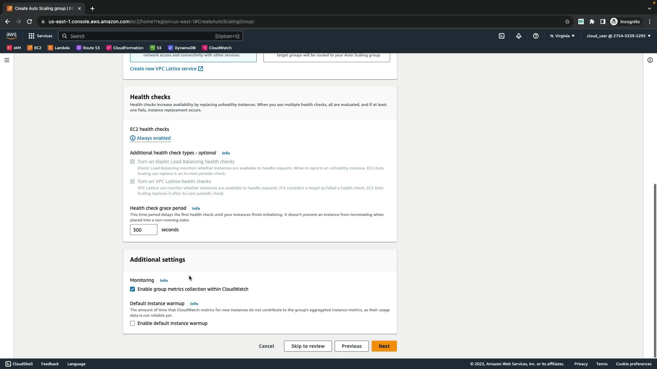Viewport: 657px width, 369px height.
Task: Click the health check grace period field
Action: tap(143, 230)
